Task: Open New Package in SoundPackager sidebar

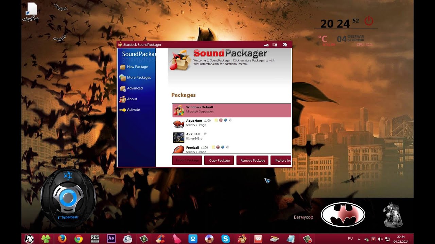Action: (137, 67)
